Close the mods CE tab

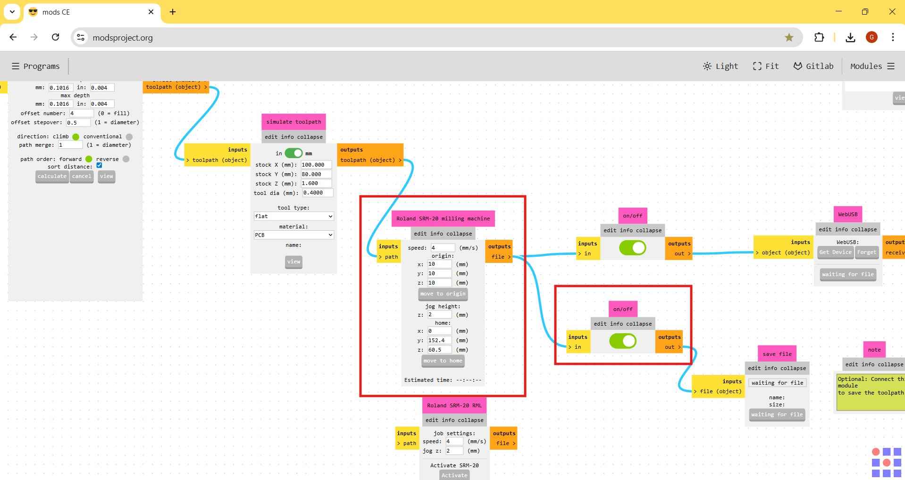(151, 12)
